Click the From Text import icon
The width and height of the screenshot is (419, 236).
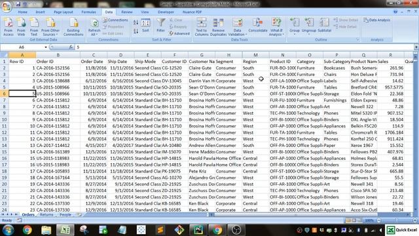(x=34, y=27)
